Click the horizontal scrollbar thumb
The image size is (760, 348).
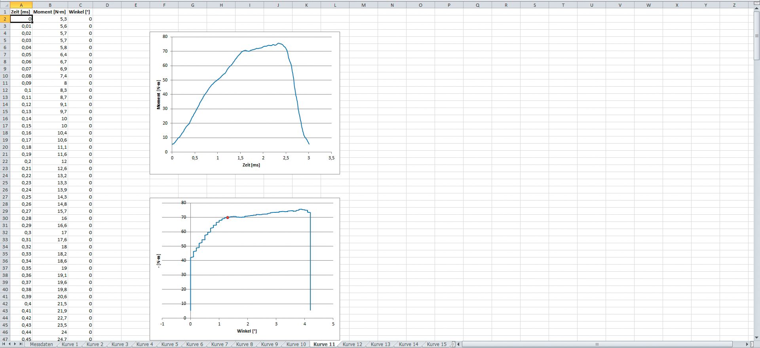597,344
